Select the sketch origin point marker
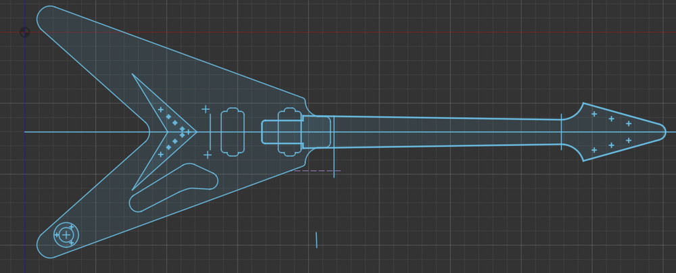 tap(25, 32)
